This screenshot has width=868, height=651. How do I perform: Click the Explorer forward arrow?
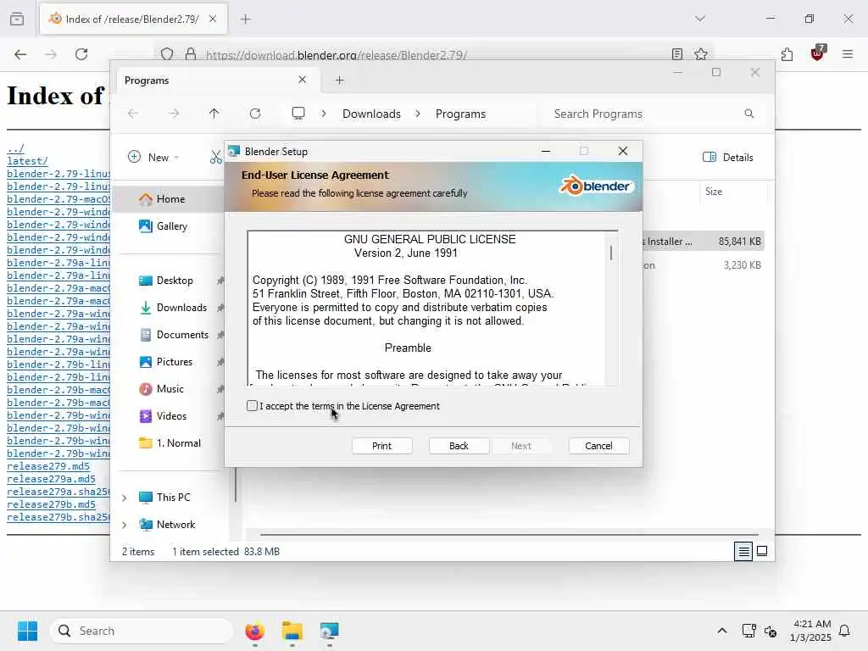(174, 114)
